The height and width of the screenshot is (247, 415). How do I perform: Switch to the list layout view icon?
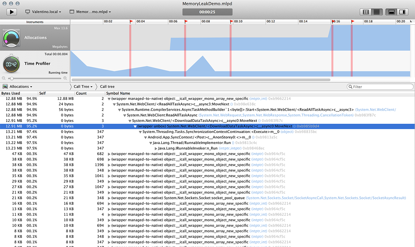(377, 12)
